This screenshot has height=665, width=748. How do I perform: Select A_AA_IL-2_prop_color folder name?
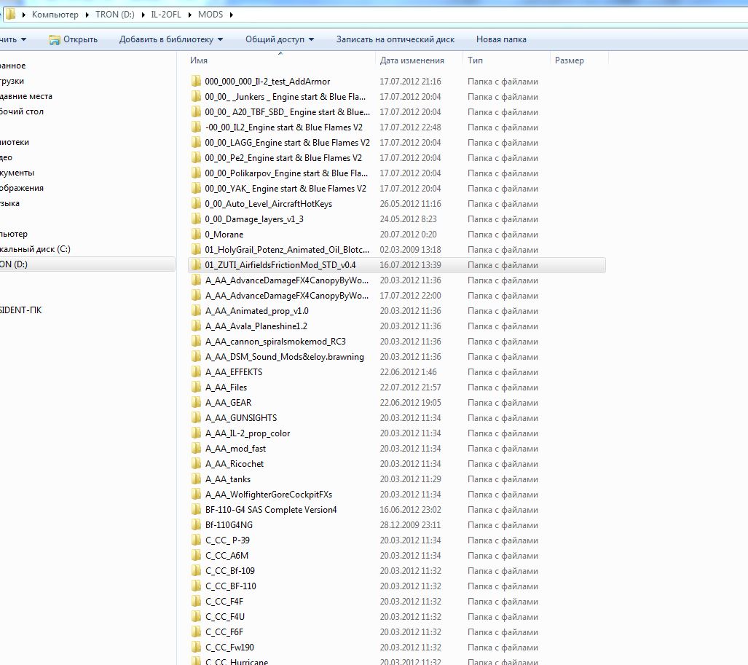point(248,433)
